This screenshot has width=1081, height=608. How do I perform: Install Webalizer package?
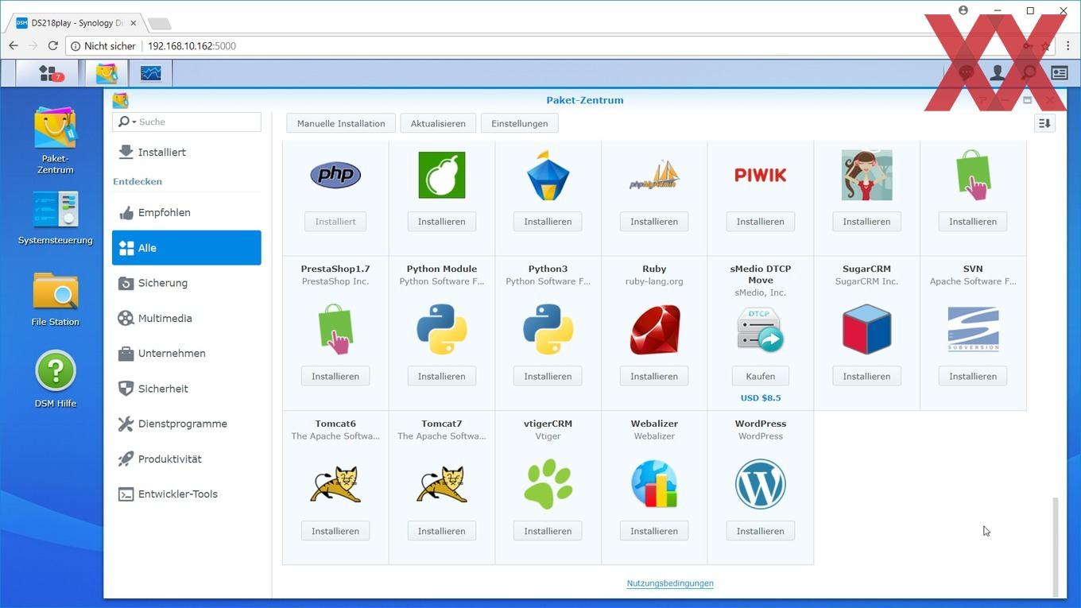pos(654,531)
